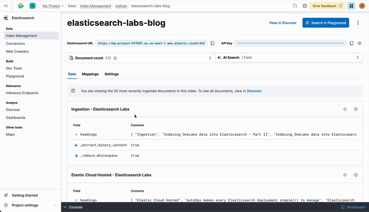The height and width of the screenshot is (212, 369).
Task: Open the three-dot index actions menu
Action: pyautogui.click(x=358, y=23)
